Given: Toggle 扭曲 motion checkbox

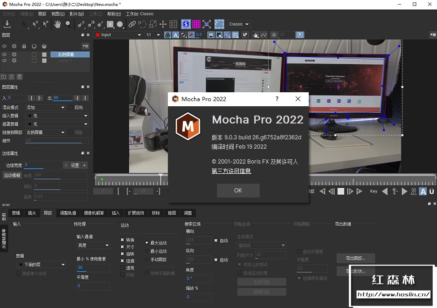Looking at the screenshot, I should click(x=122, y=260).
